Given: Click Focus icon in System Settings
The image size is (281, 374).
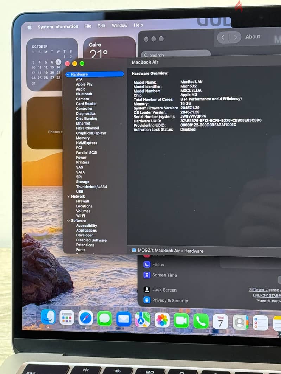Looking at the screenshot, I should 147,264.
